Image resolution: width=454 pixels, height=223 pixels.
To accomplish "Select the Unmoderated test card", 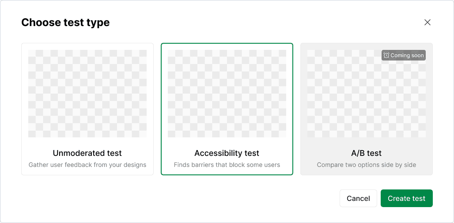I will coord(87,109).
